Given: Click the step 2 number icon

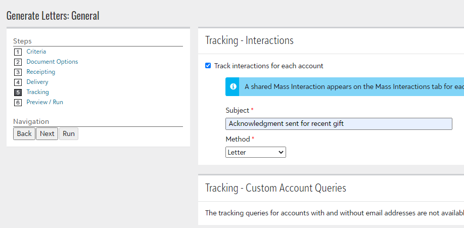Looking at the screenshot, I should [x=18, y=62].
